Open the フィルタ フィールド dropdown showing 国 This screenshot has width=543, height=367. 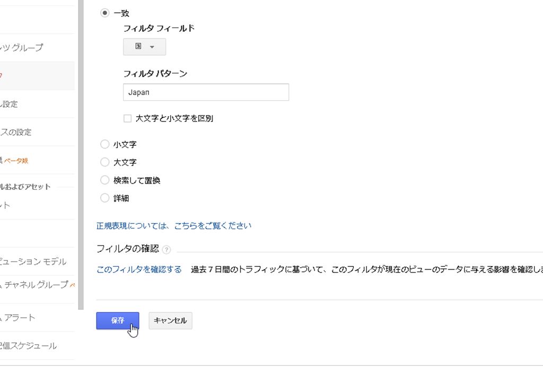tap(144, 47)
